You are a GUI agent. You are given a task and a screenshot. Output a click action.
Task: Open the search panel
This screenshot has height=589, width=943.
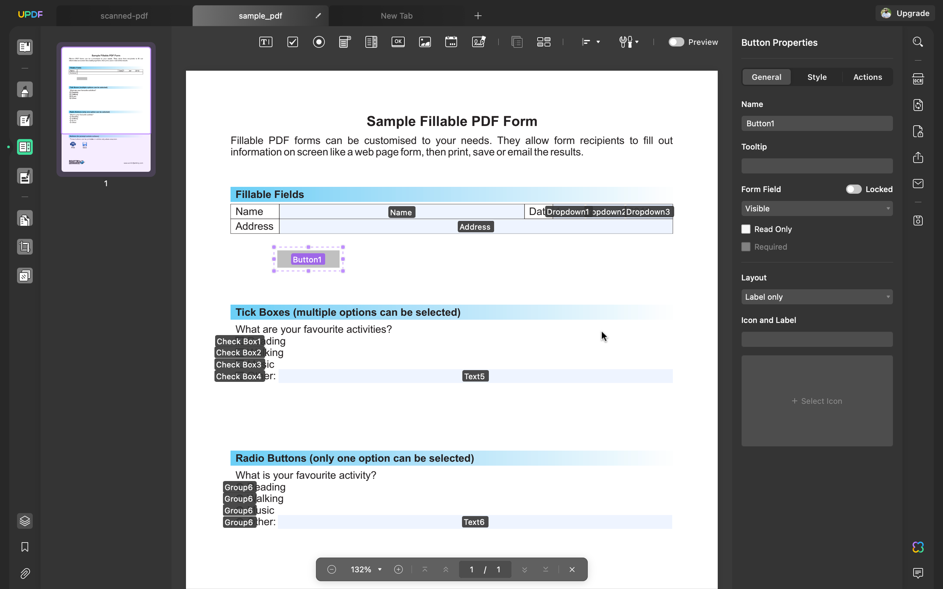pyautogui.click(x=918, y=41)
